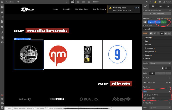Viewport: 172px width, 110px height.
Task: Expand the Typography section
Action: click(157, 48)
